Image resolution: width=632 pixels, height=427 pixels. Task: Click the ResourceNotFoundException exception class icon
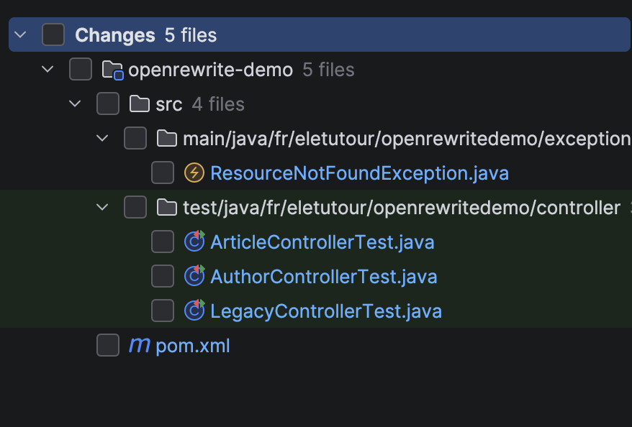coord(194,173)
